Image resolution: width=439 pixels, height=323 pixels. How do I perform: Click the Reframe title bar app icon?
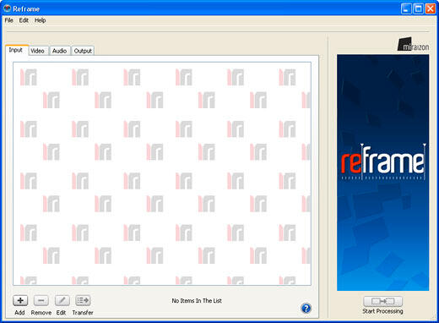(x=7, y=8)
